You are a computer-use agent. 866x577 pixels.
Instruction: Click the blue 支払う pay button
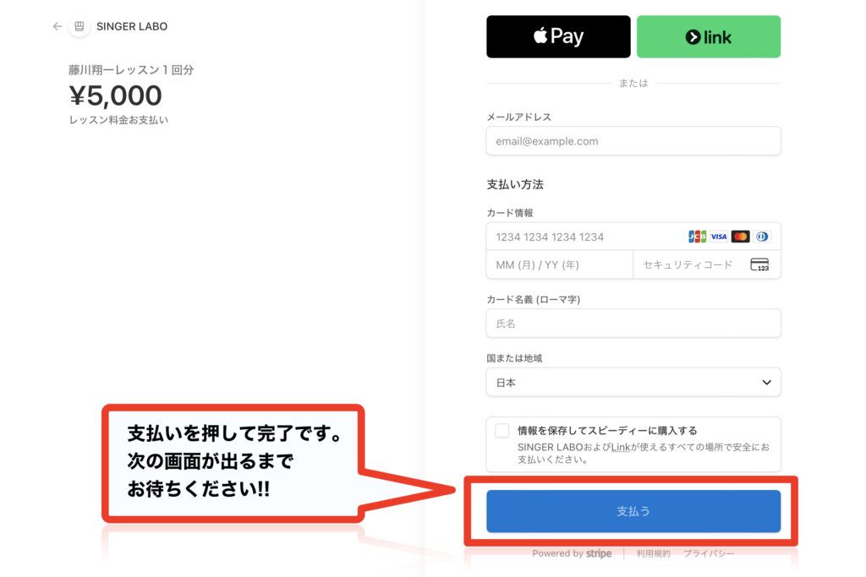pyautogui.click(x=633, y=511)
